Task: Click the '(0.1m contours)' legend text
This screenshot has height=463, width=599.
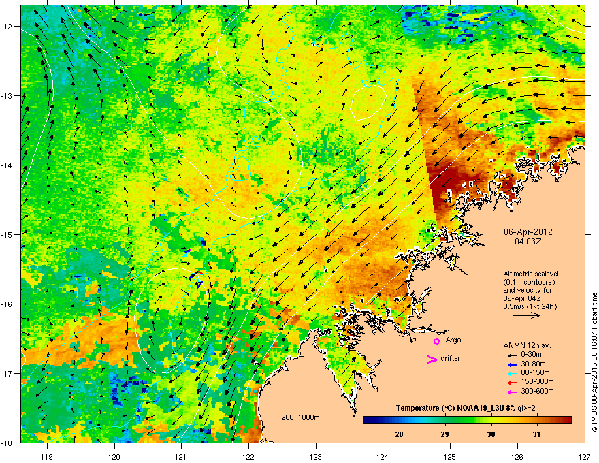Action: click(529, 283)
